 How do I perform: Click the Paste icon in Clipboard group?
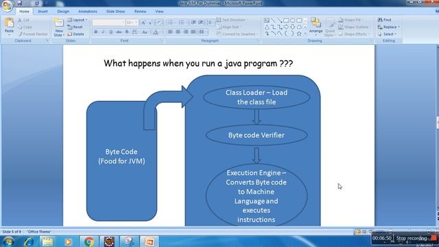click(9, 23)
